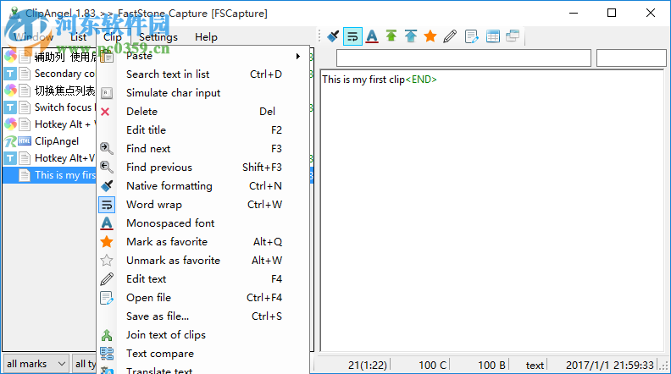Choose Mark as favorite
The height and width of the screenshot is (374, 671).
click(x=202, y=242)
